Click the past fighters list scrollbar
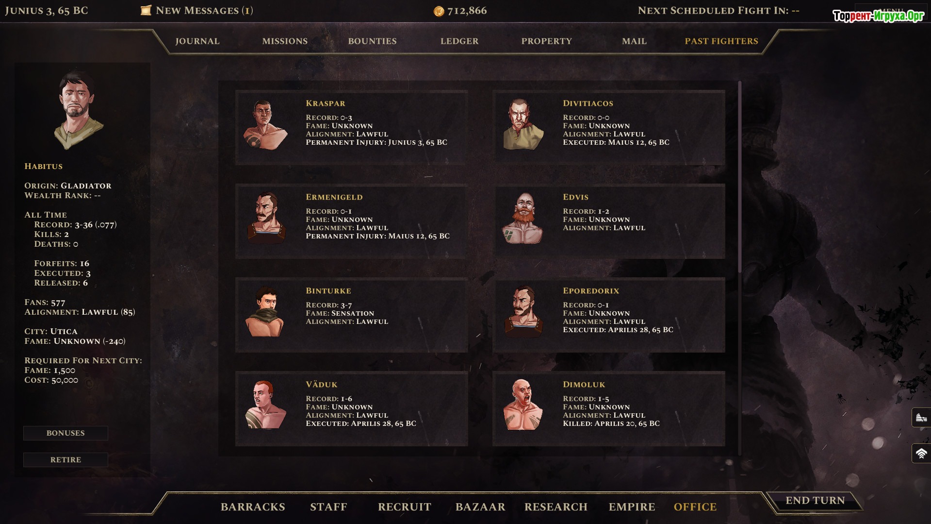This screenshot has height=524, width=931. pyautogui.click(x=739, y=177)
